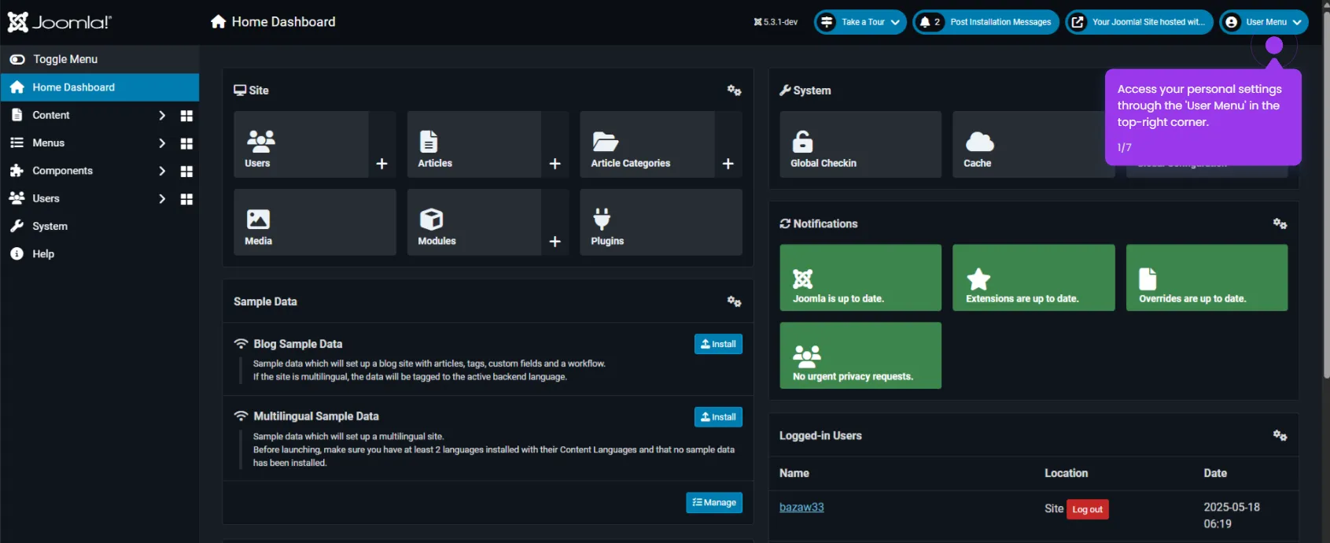Viewport: 1330px width, 543px height.
Task: Open the Menus dashboard grid icon
Action: [x=186, y=144]
